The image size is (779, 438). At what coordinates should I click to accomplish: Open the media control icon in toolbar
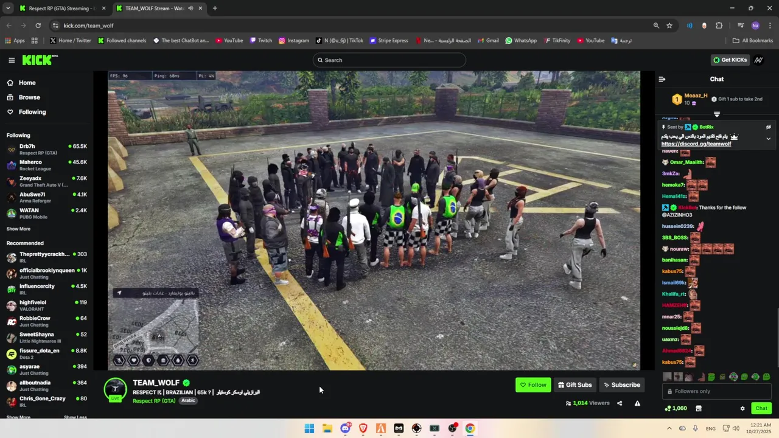click(x=741, y=26)
